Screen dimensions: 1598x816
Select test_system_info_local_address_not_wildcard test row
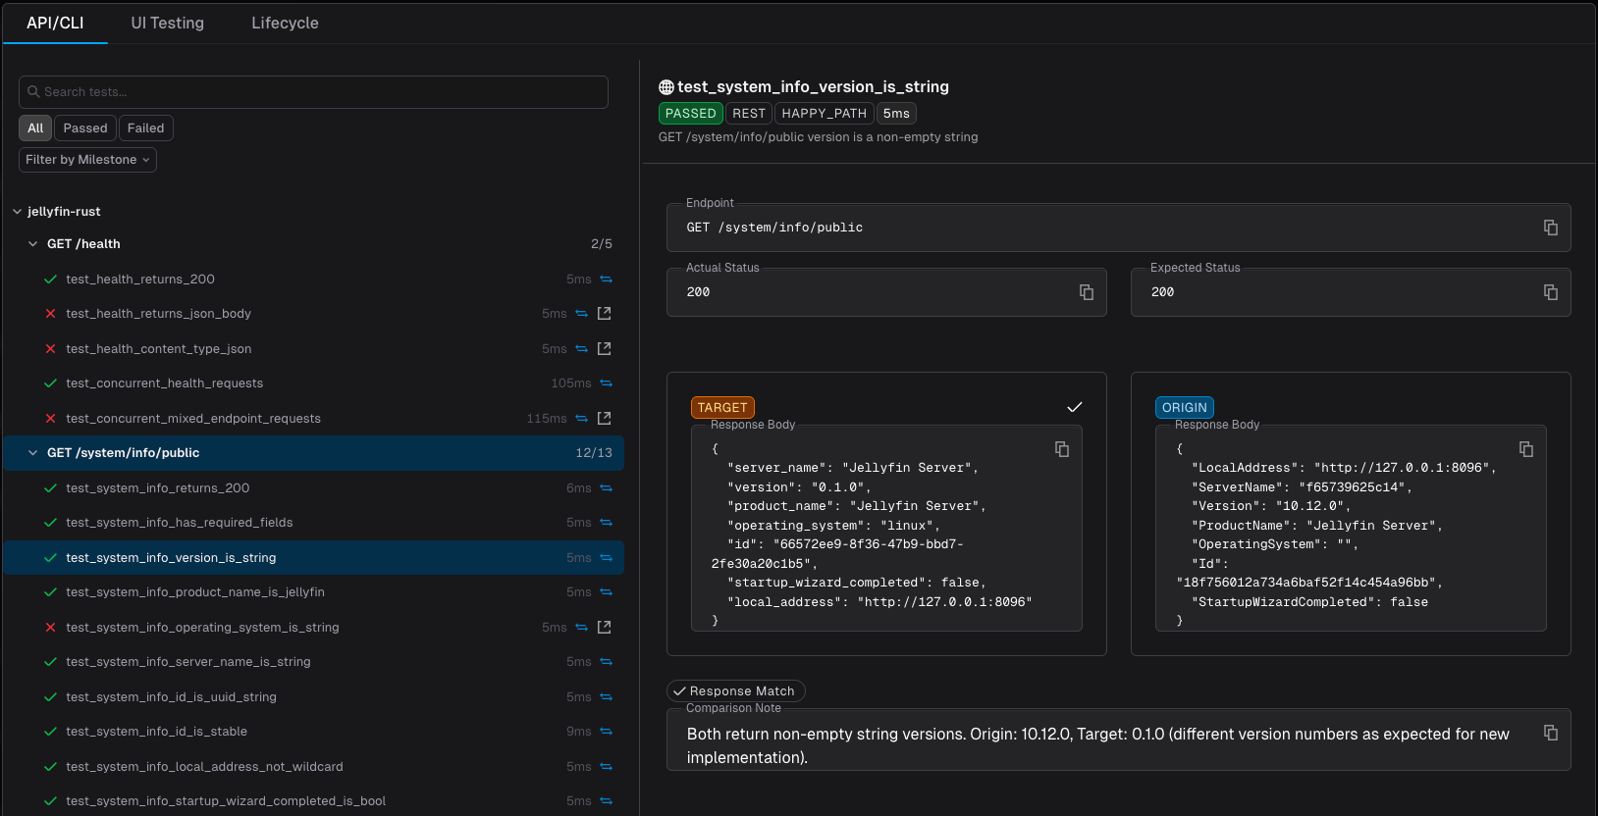point(314,767)
